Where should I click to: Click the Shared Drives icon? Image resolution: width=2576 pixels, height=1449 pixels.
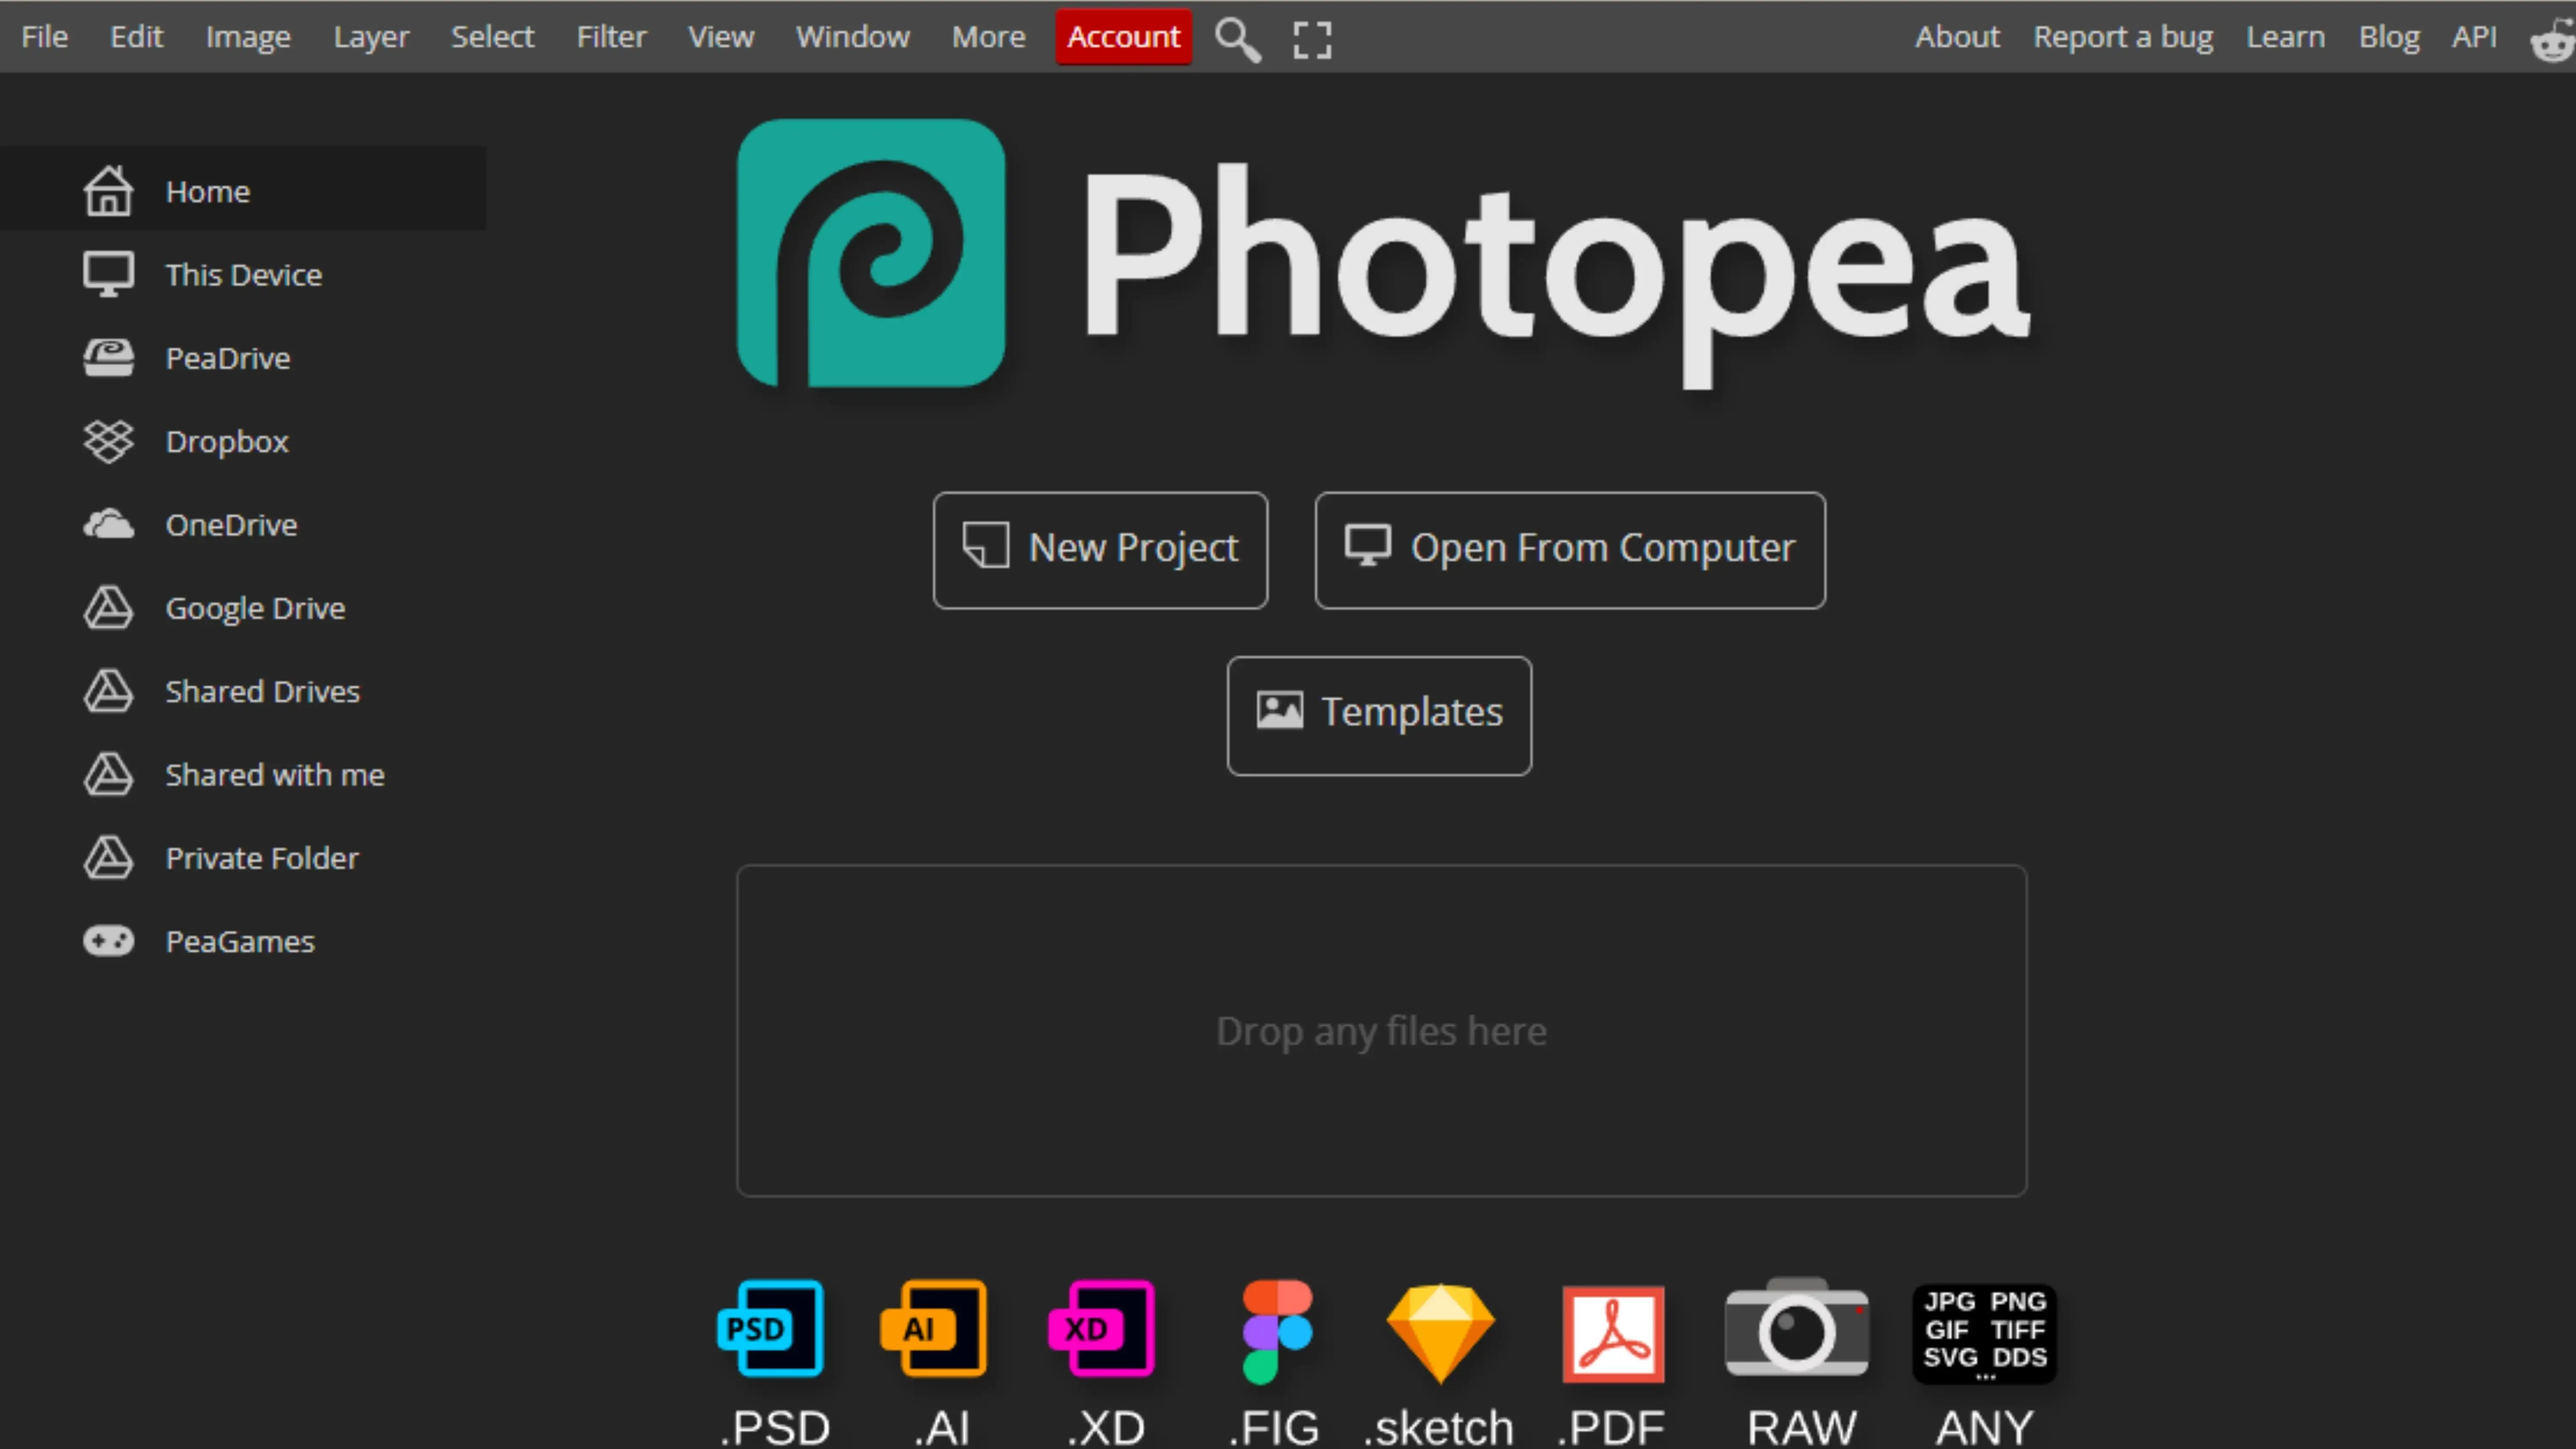pyautogui.click(x=108, y=691)
